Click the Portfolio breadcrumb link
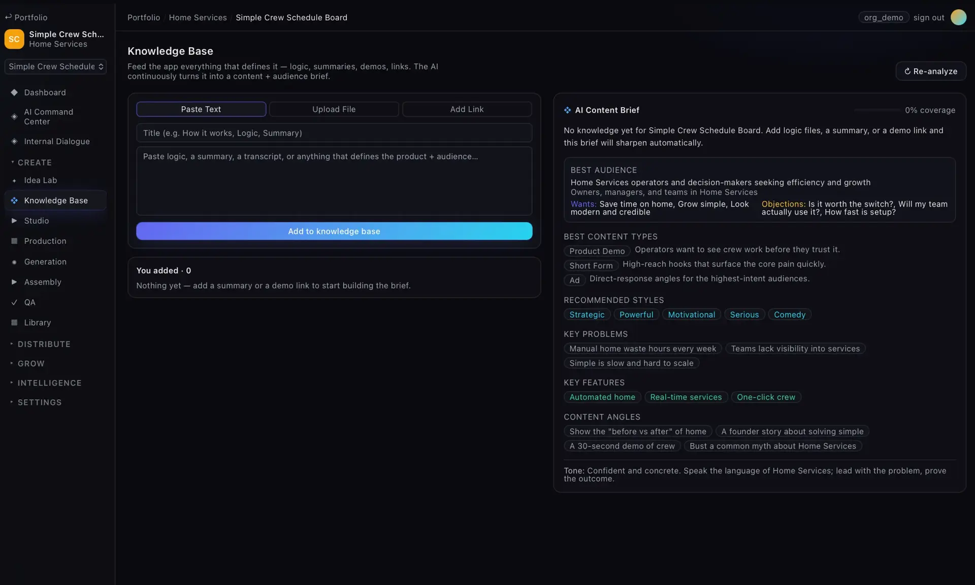This screenshot has height=585, width=975. [144, 17]
